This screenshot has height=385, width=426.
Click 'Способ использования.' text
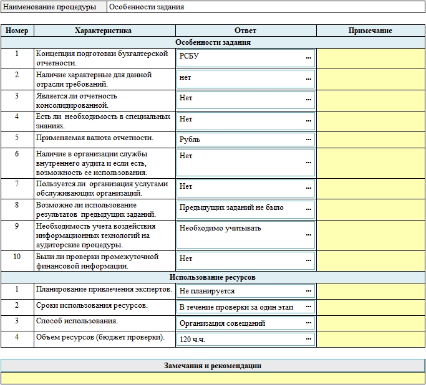click(x=77, y=321)
